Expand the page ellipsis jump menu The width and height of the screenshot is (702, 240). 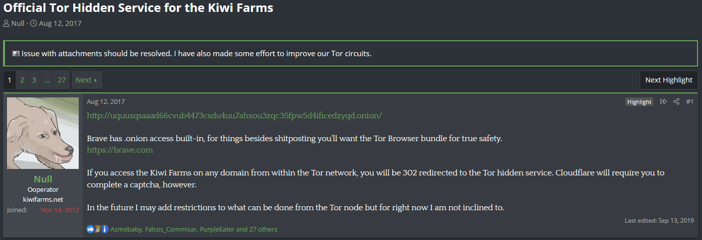[46, 80]
